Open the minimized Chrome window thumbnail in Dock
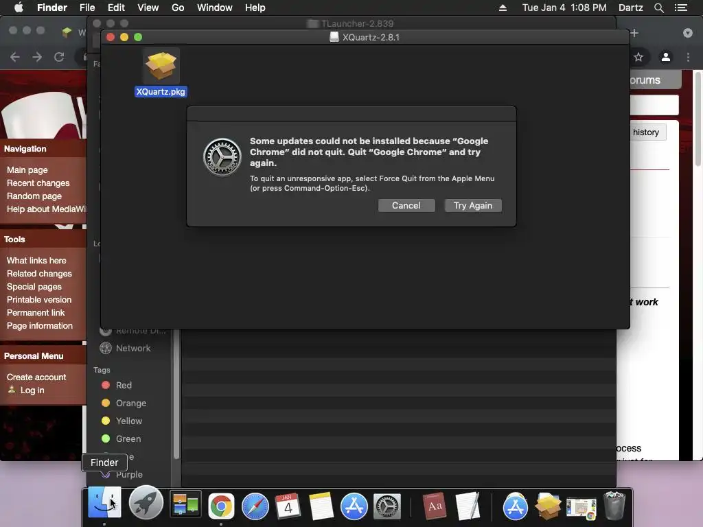Image resolution: width=703 pixels, height=527 pixels. (581, 508)
